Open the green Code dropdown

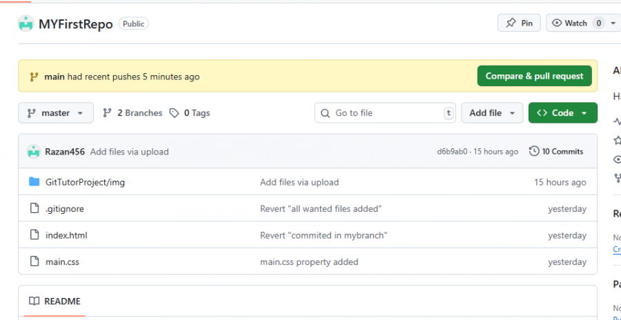click(x=562, y=113)
